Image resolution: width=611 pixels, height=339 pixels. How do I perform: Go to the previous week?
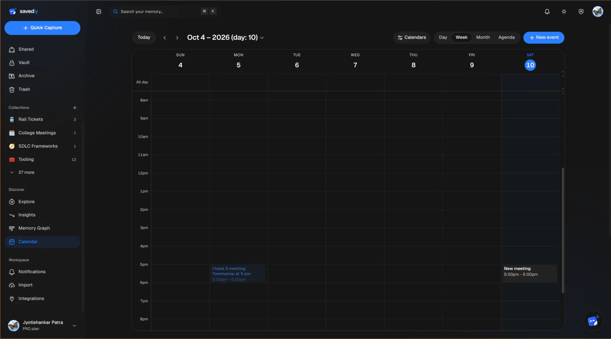coord(165,38)
